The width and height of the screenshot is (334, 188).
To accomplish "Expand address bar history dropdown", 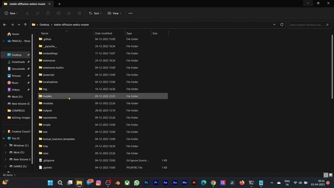I will 274,25.
